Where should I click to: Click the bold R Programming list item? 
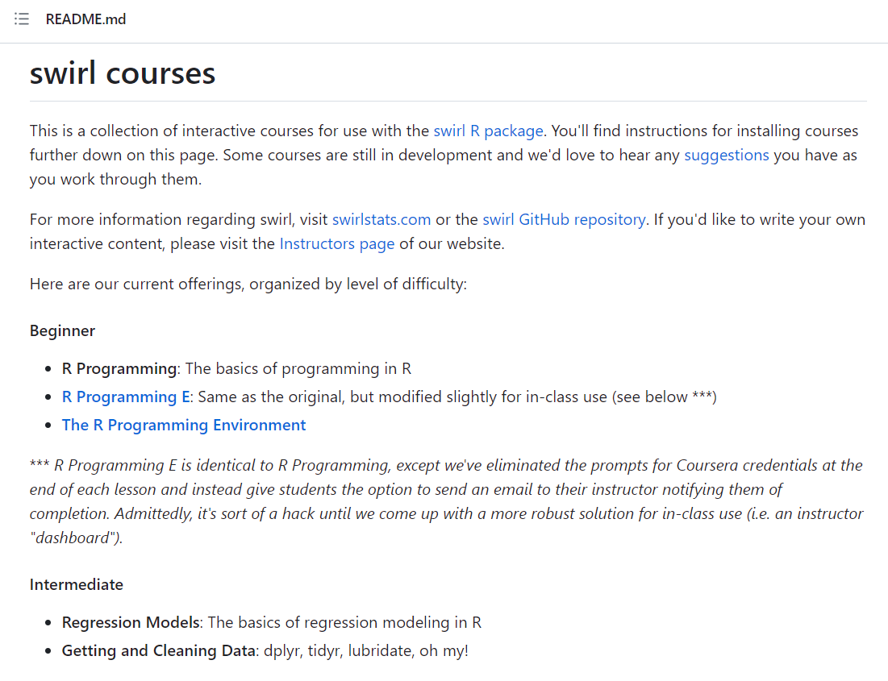119,369
